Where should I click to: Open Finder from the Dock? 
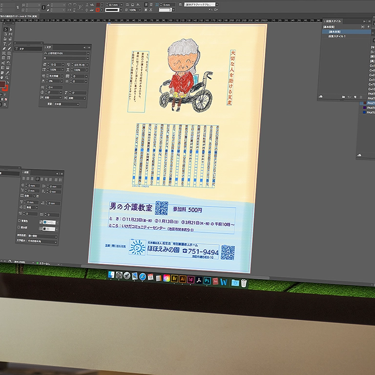pyautogui.click(x=111, y=275)
